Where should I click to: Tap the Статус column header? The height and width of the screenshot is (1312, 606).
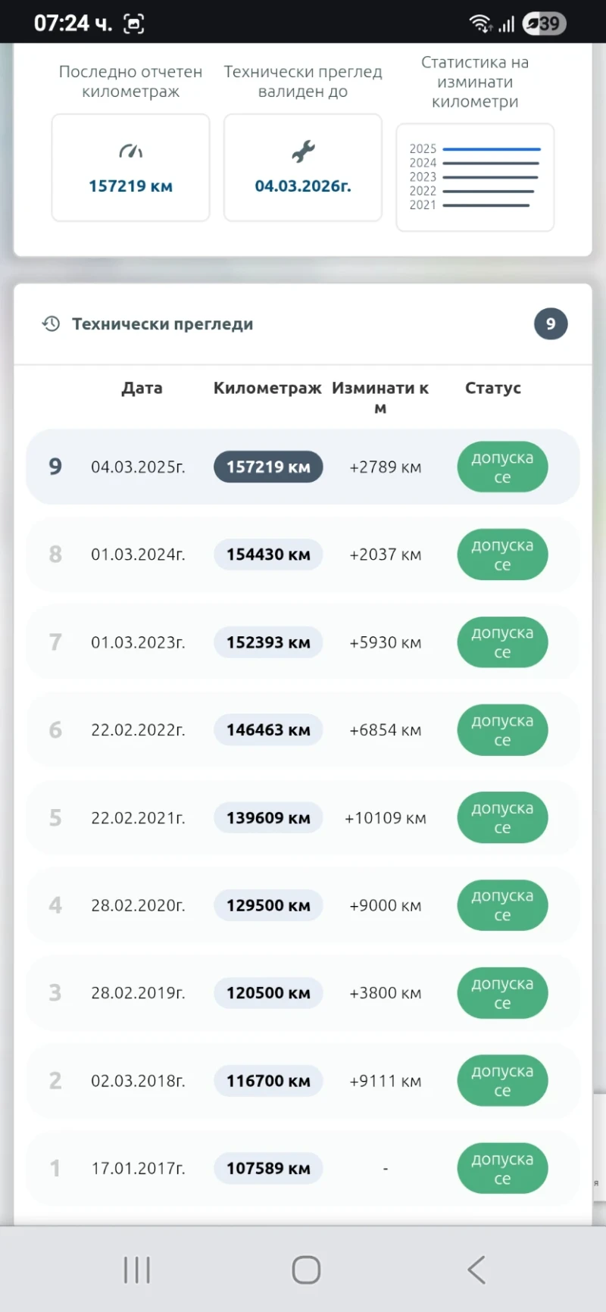click(x=492, y=388)
